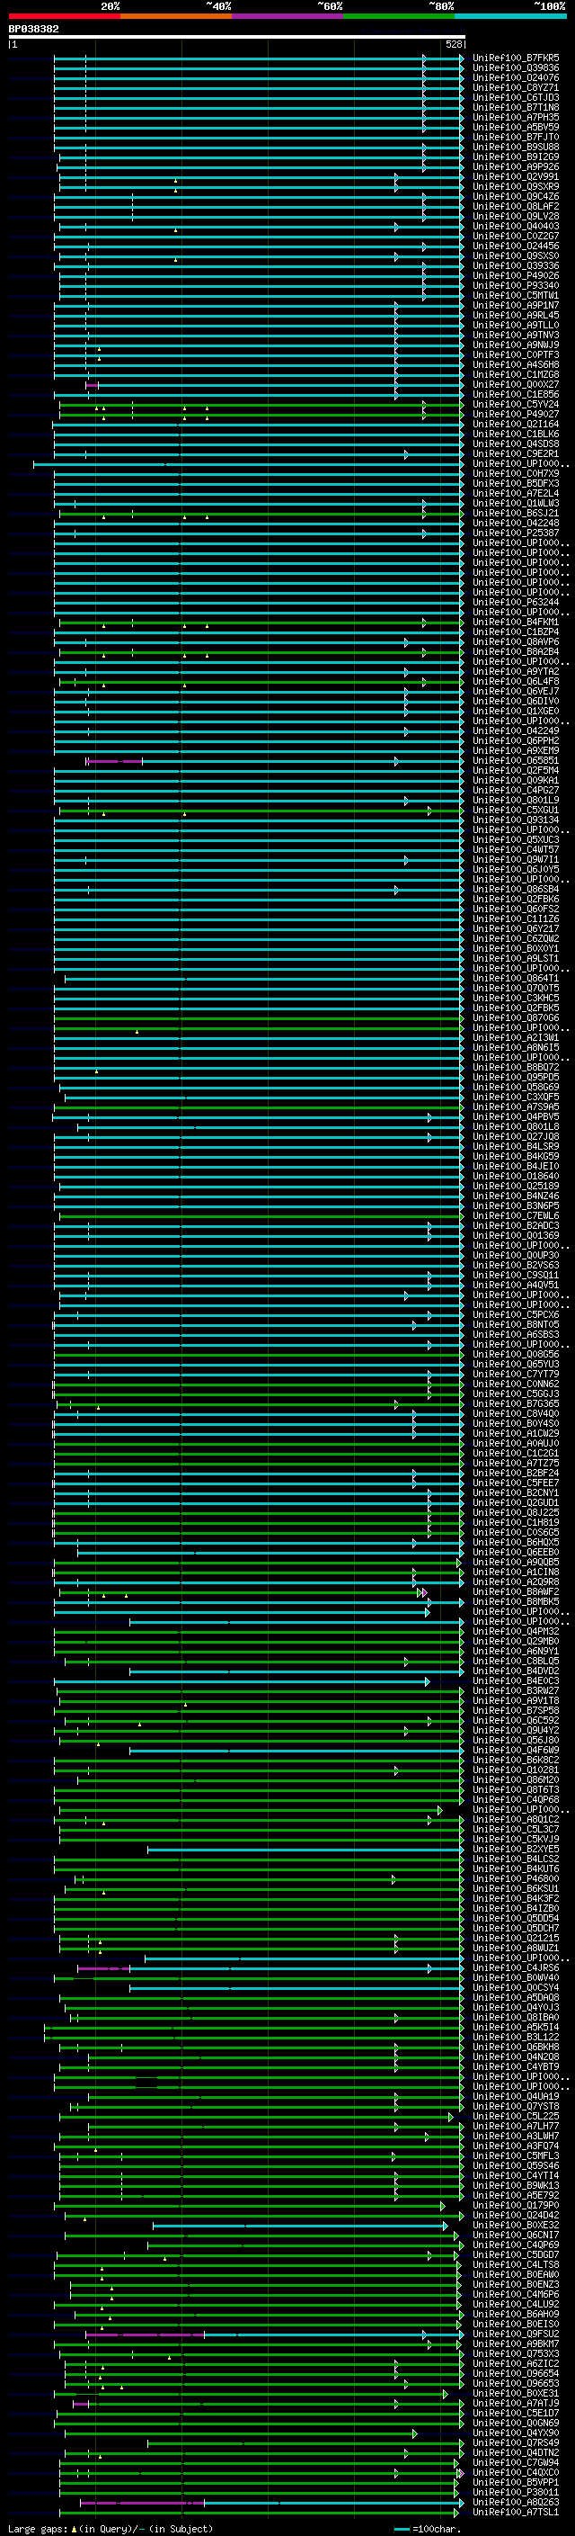
Task: Select hit label UniRef100_Q9C4Z6
Action: point(516,197)
